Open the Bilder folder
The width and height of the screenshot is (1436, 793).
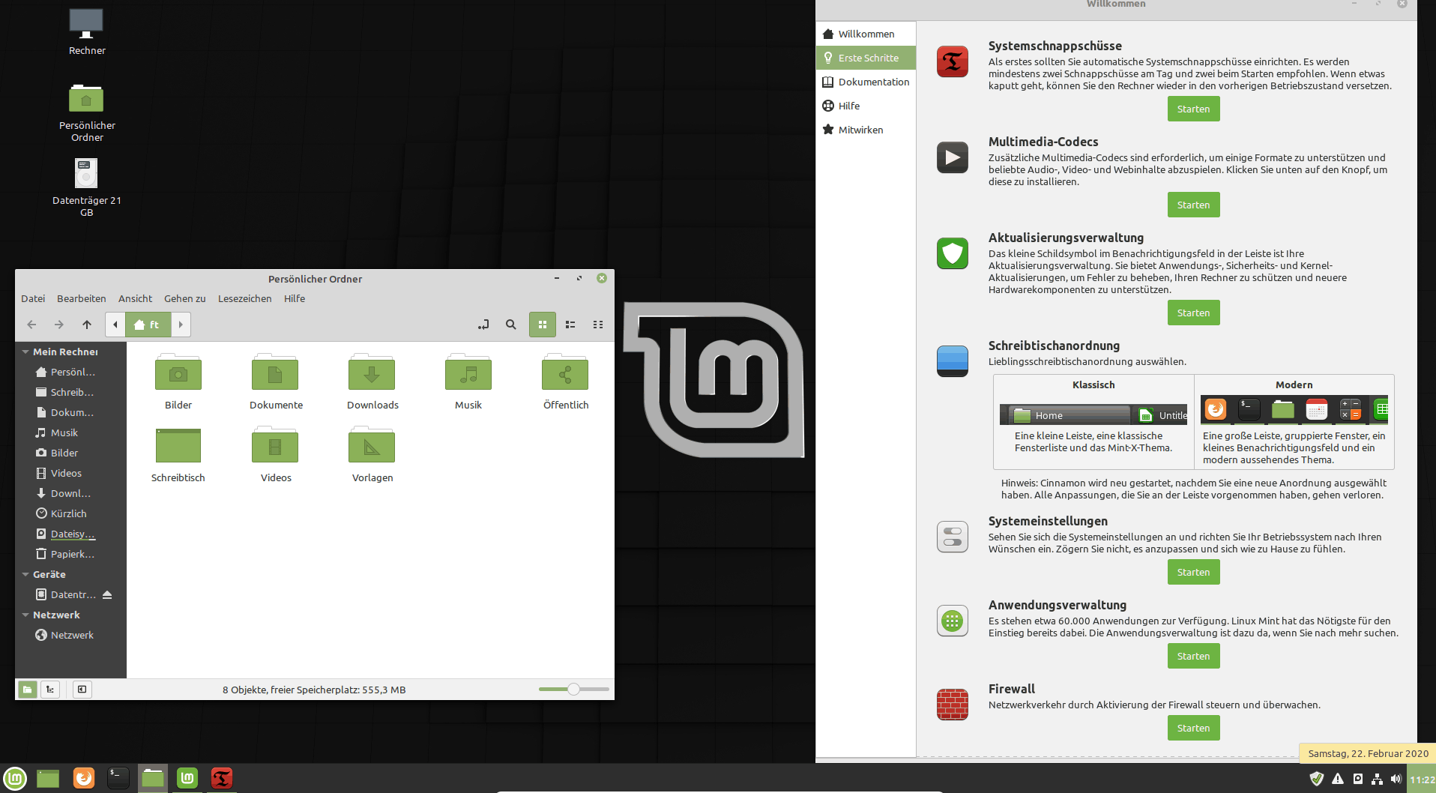coord(178,382)
